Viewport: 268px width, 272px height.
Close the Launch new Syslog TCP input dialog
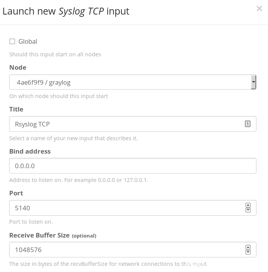coord(259,9)
